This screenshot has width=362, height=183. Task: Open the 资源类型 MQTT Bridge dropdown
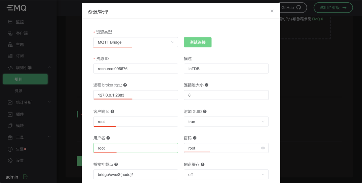coord(135,42)
